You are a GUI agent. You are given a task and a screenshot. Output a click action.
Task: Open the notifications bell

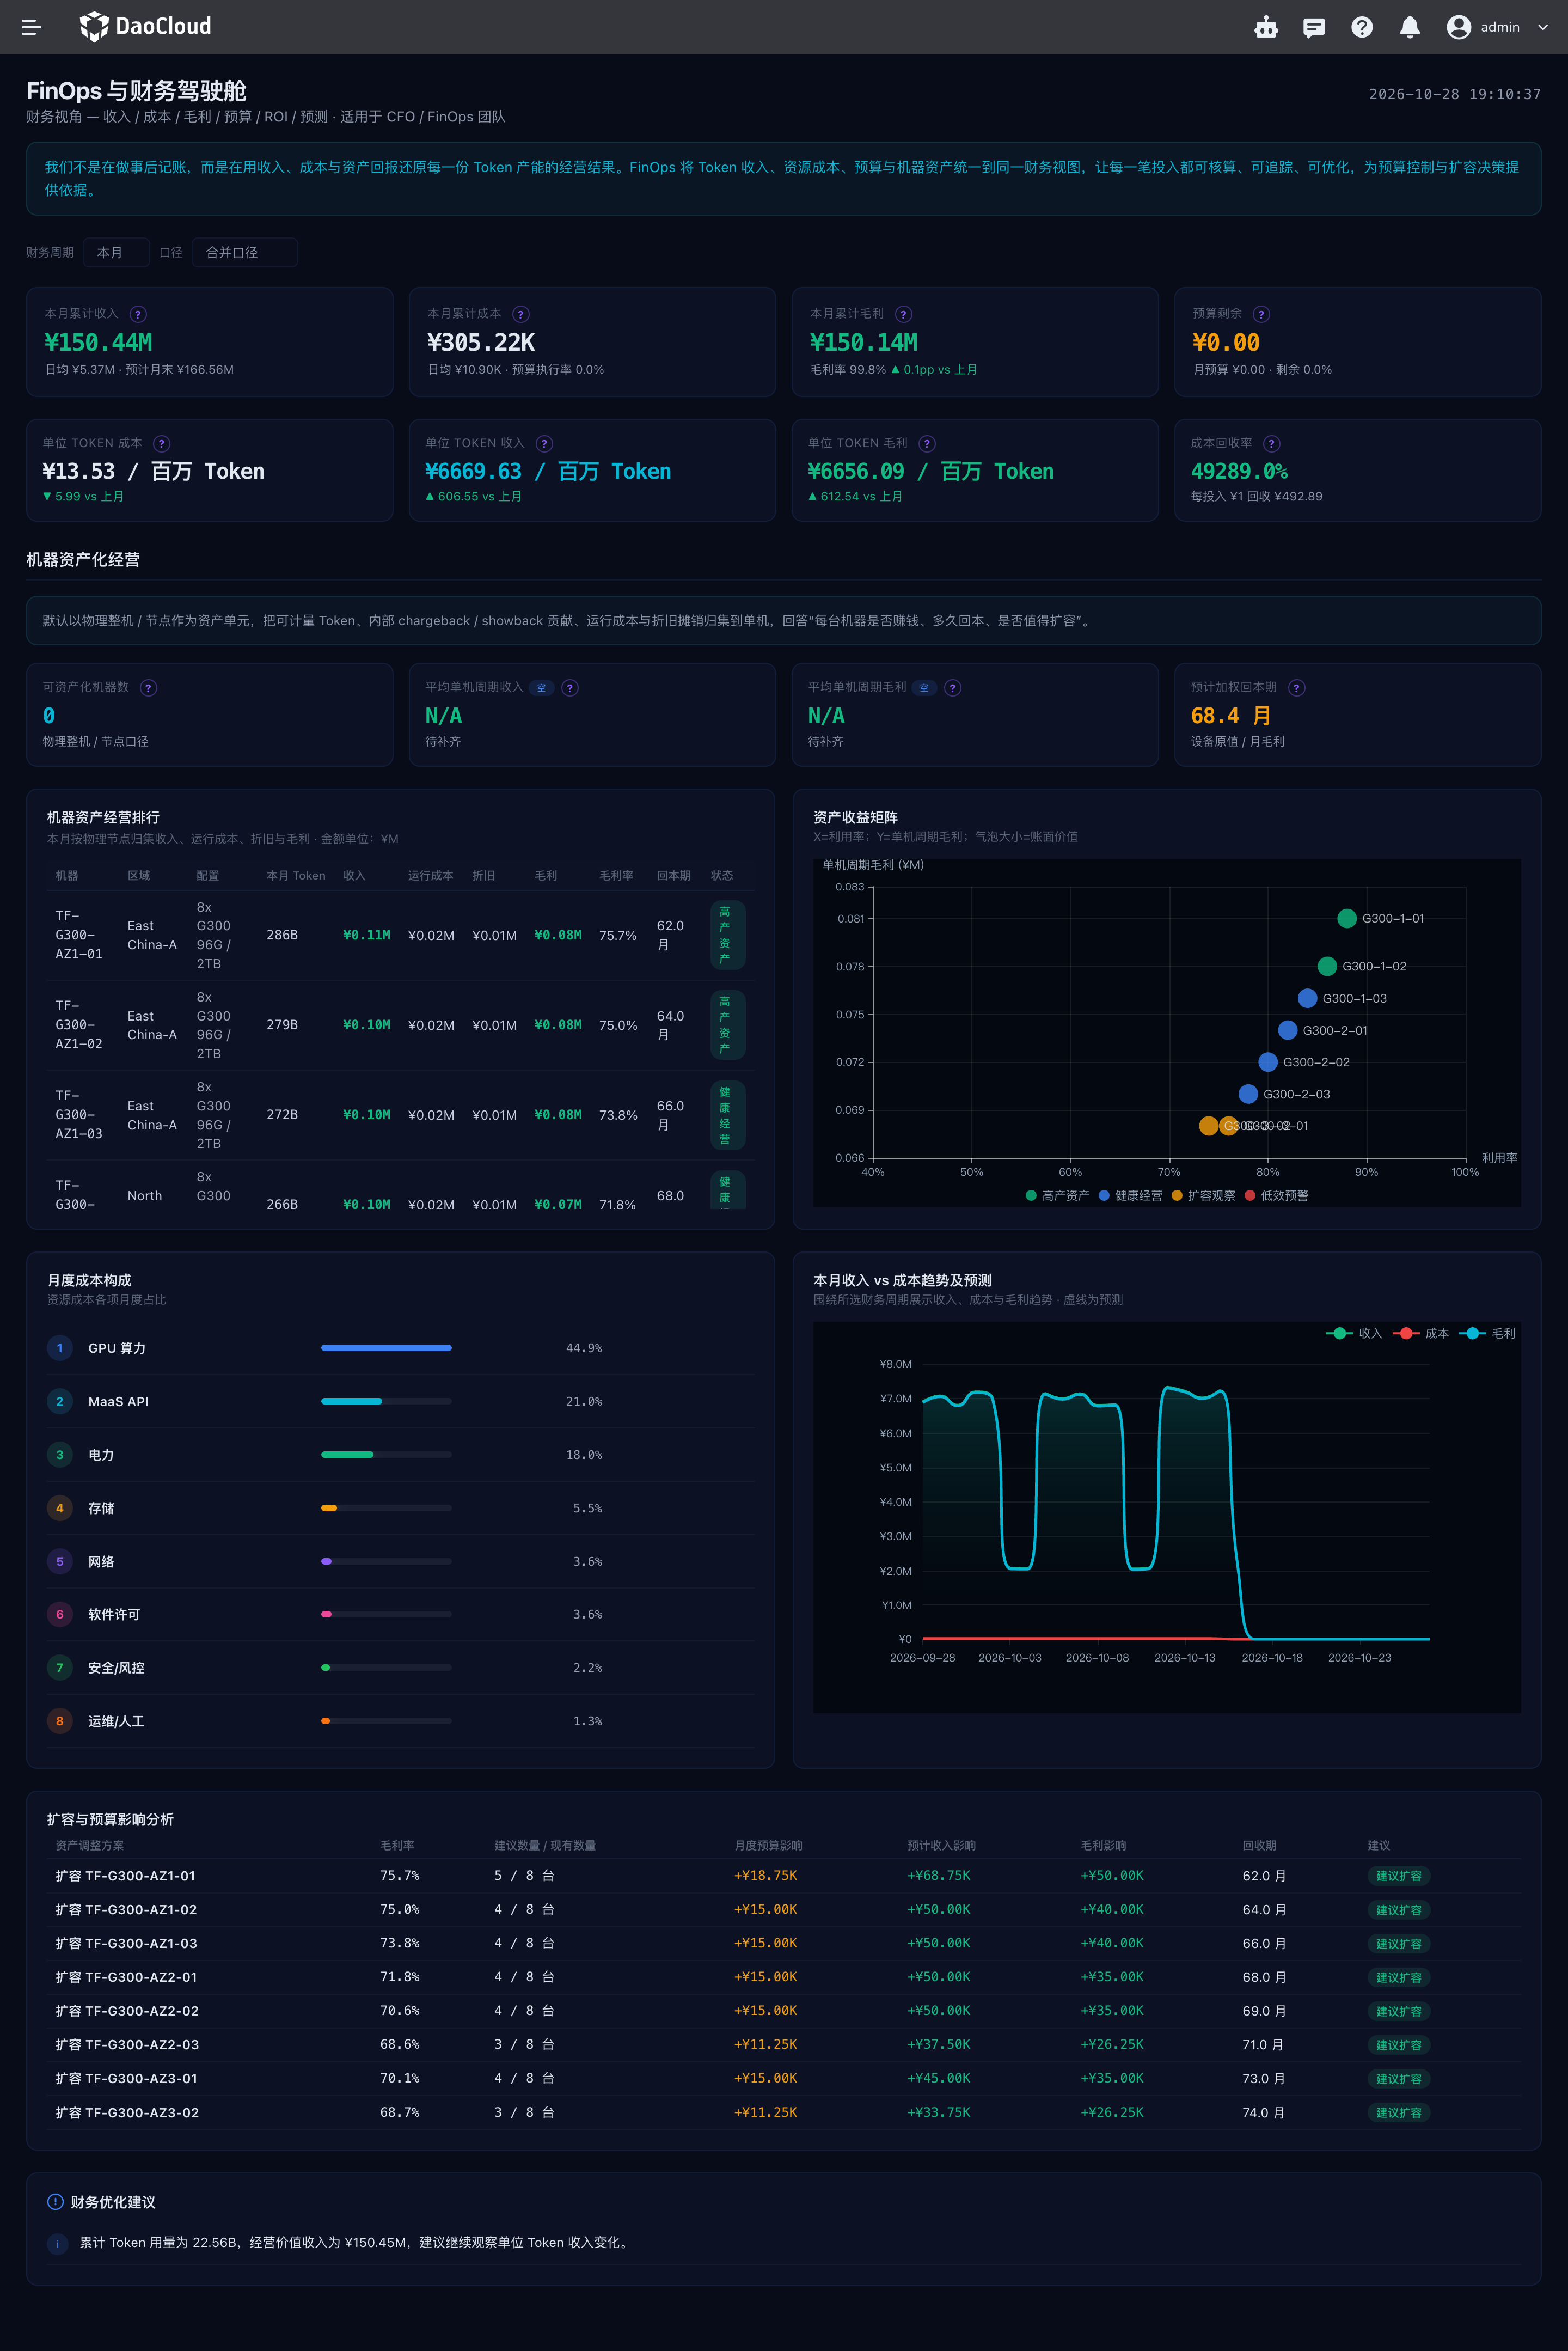click(1410, 27)
